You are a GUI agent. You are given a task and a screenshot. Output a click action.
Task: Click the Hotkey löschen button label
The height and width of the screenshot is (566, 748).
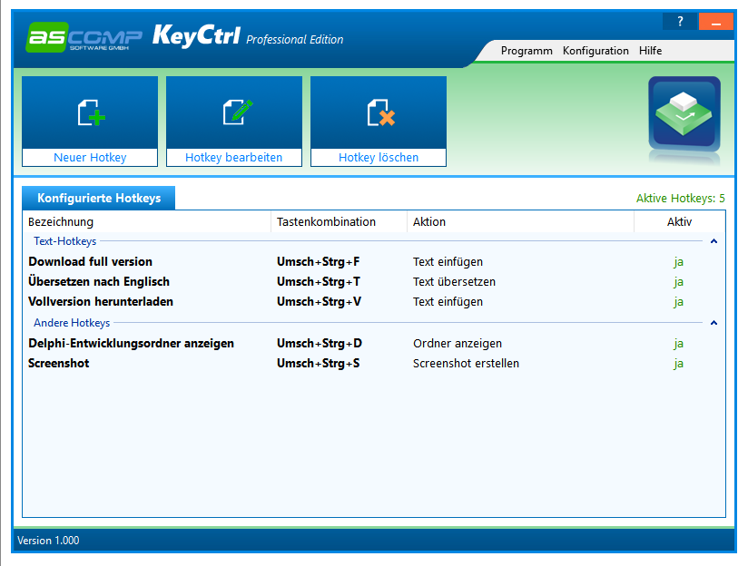[378, 157]
